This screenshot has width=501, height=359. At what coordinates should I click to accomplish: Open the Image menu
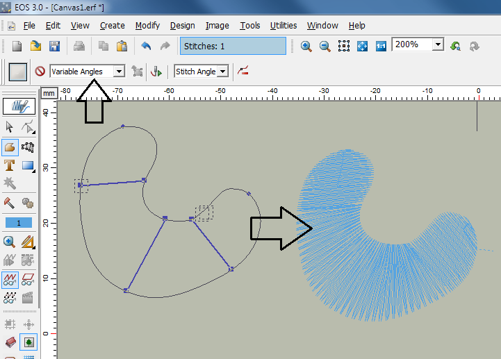[217, 26]
